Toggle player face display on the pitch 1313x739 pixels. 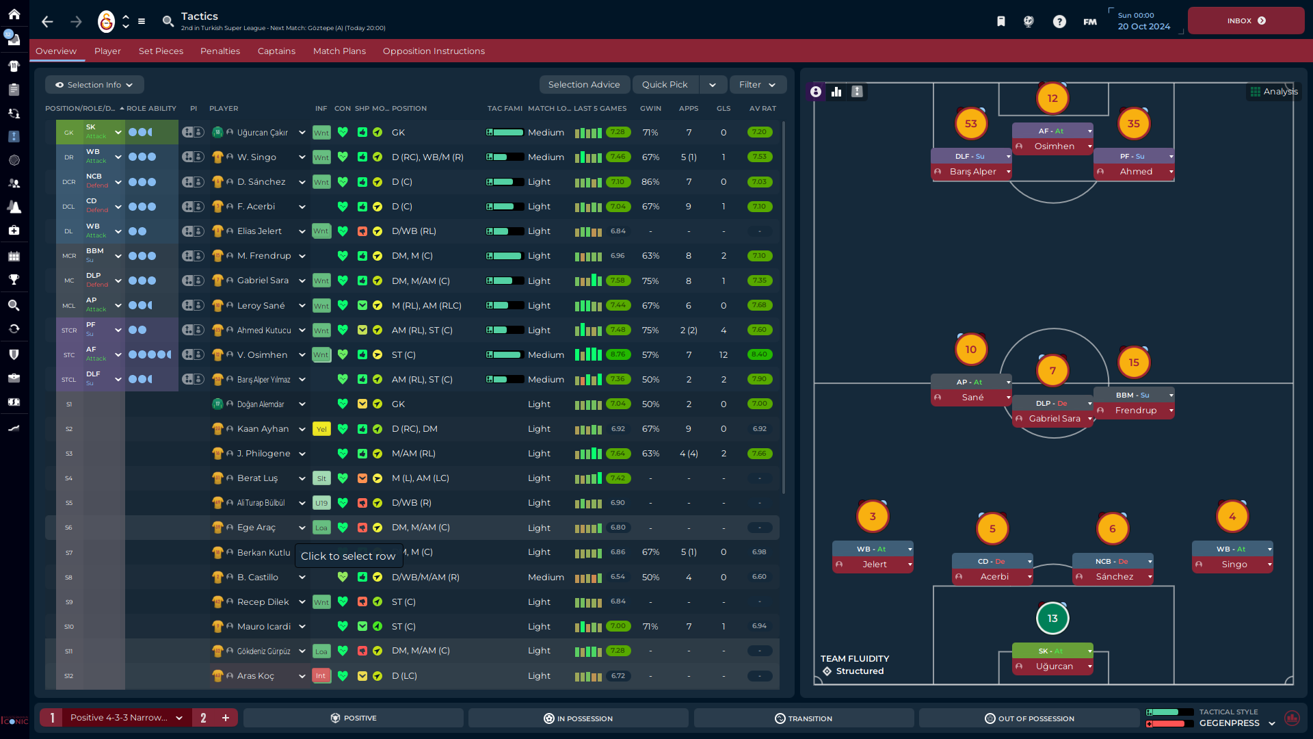(x=815, y=91)
